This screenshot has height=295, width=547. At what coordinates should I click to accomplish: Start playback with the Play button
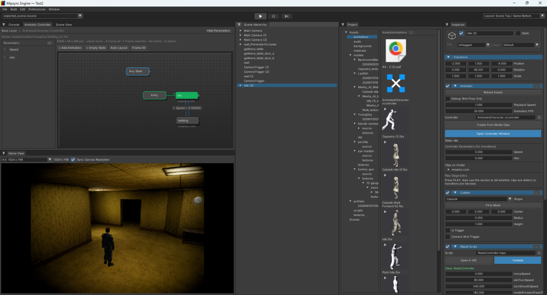260,16
